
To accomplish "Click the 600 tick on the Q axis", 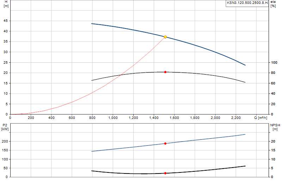I will tap(72, 118).
